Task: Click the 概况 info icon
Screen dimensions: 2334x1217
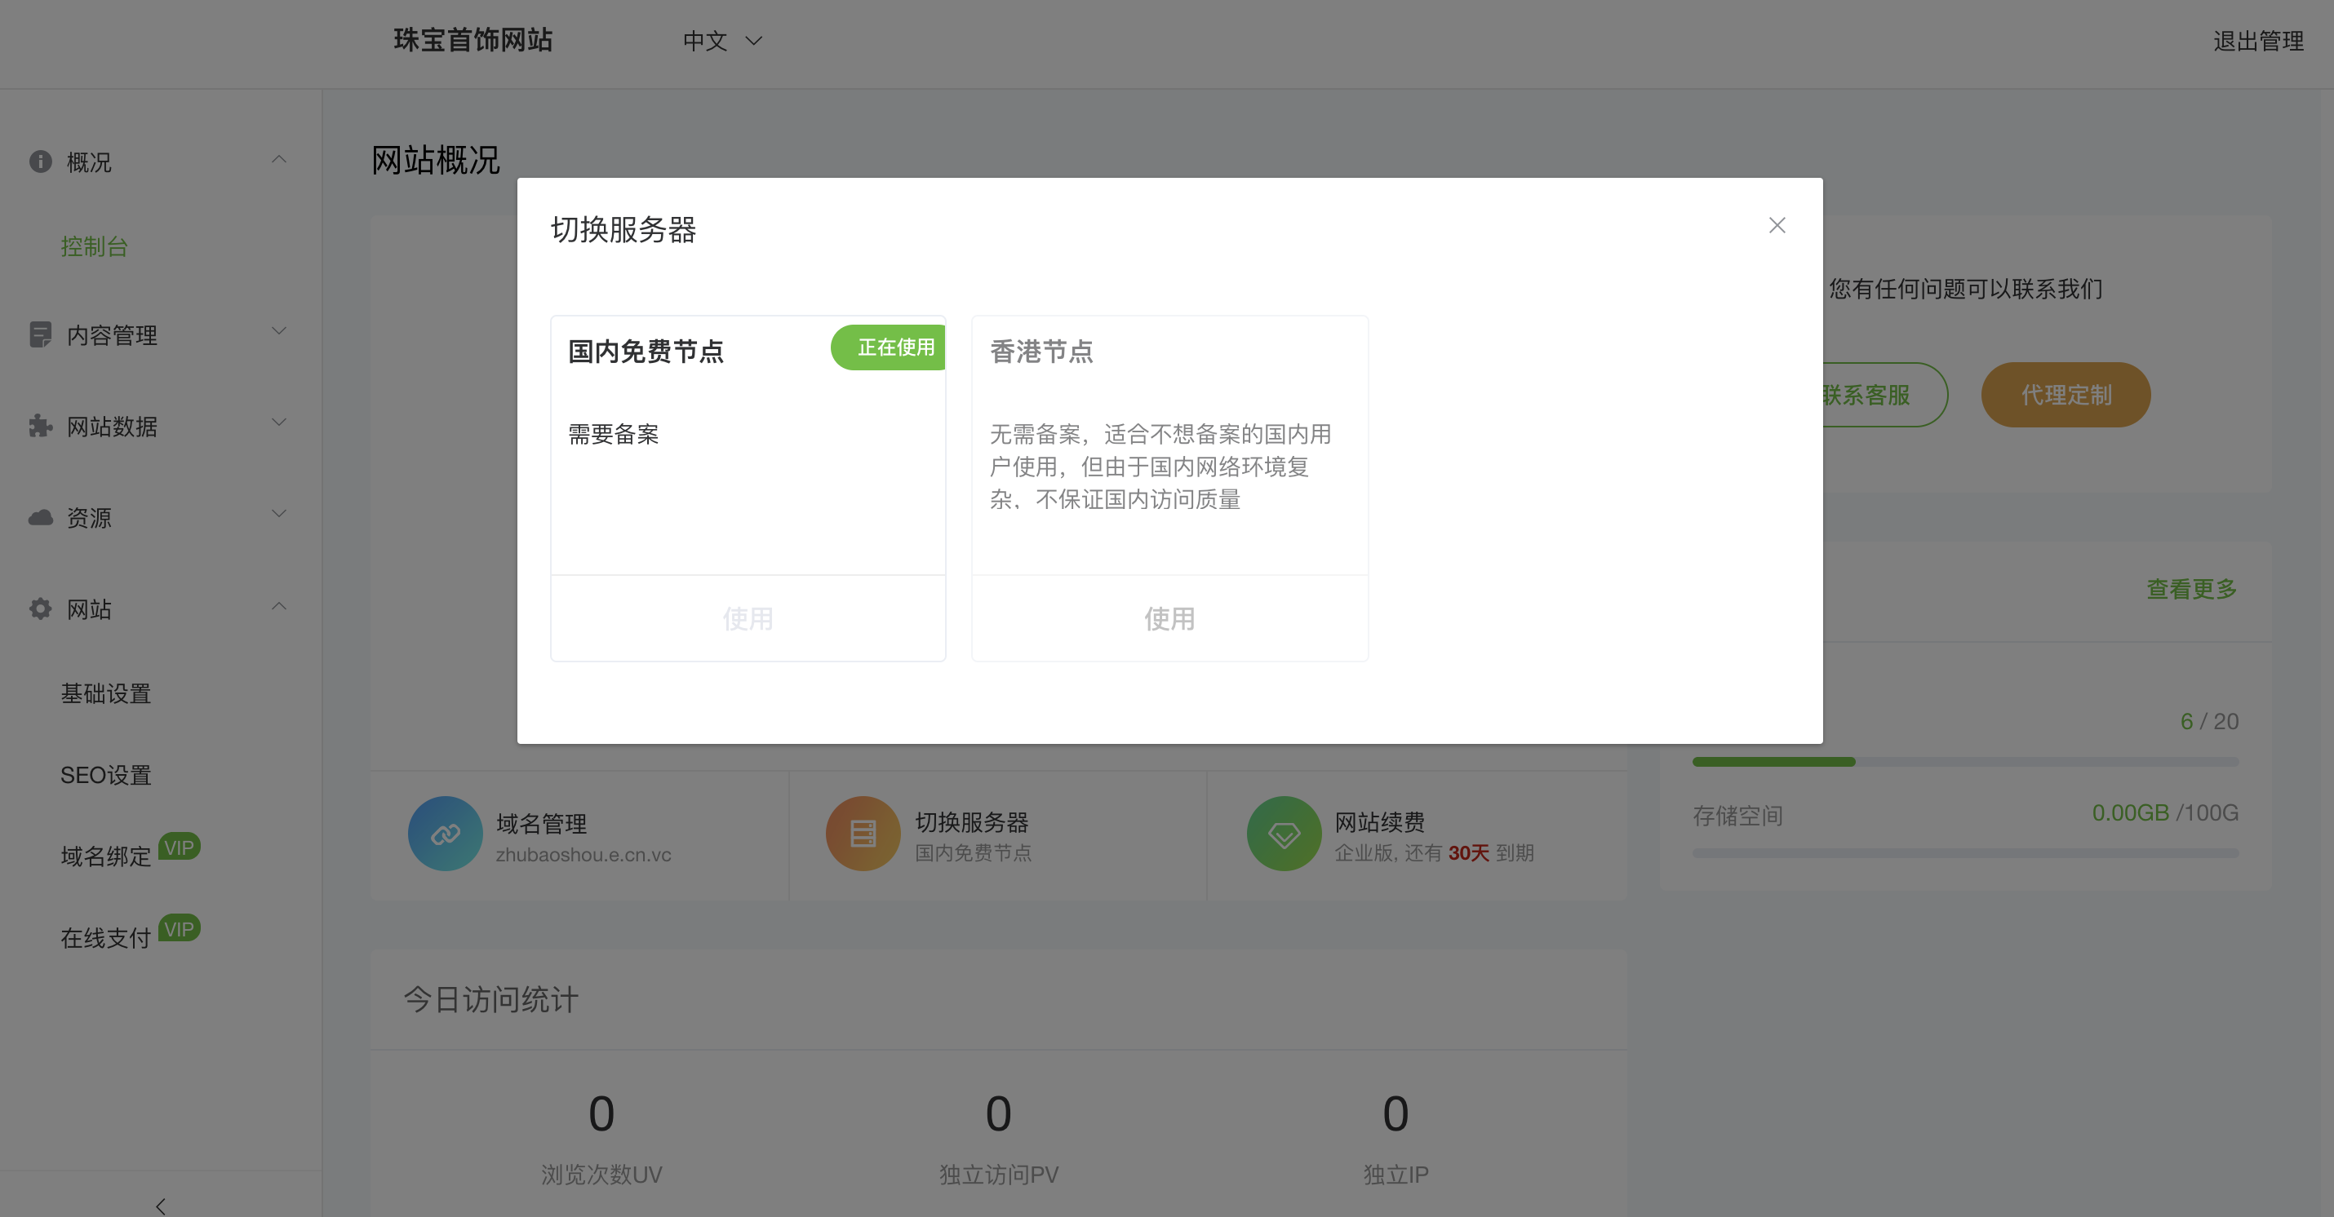Action: 40,162
